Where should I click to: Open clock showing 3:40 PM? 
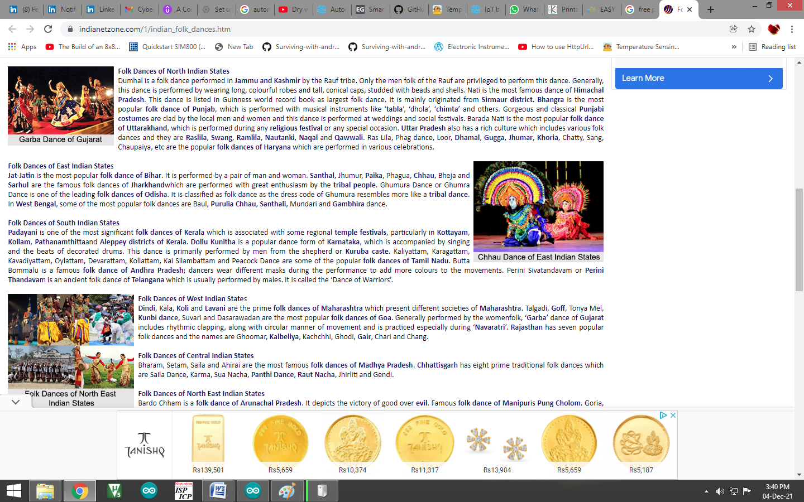(777, 491)
